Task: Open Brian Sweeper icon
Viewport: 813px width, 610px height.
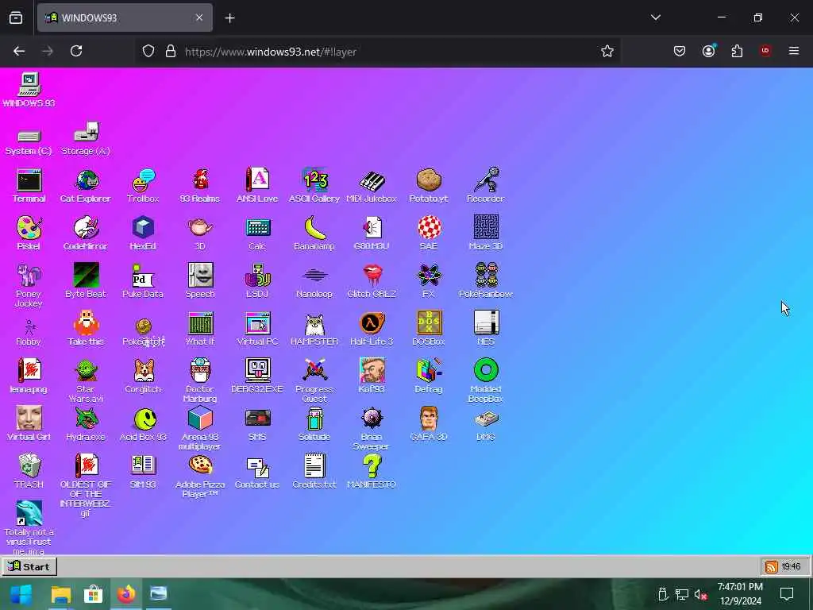Action: [372, 419]
